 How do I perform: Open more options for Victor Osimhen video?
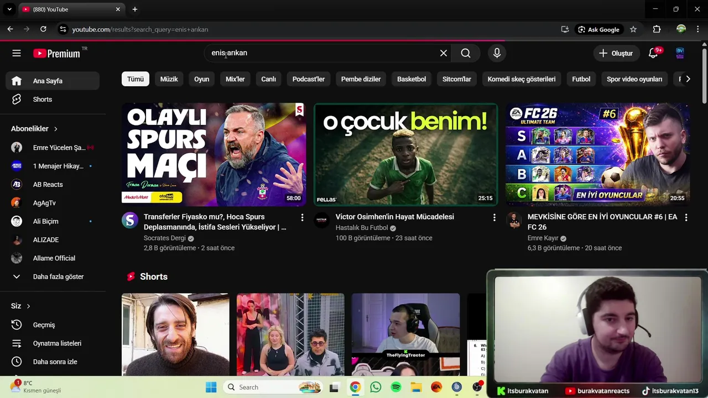pyautogui.click(x=494, y=218)
